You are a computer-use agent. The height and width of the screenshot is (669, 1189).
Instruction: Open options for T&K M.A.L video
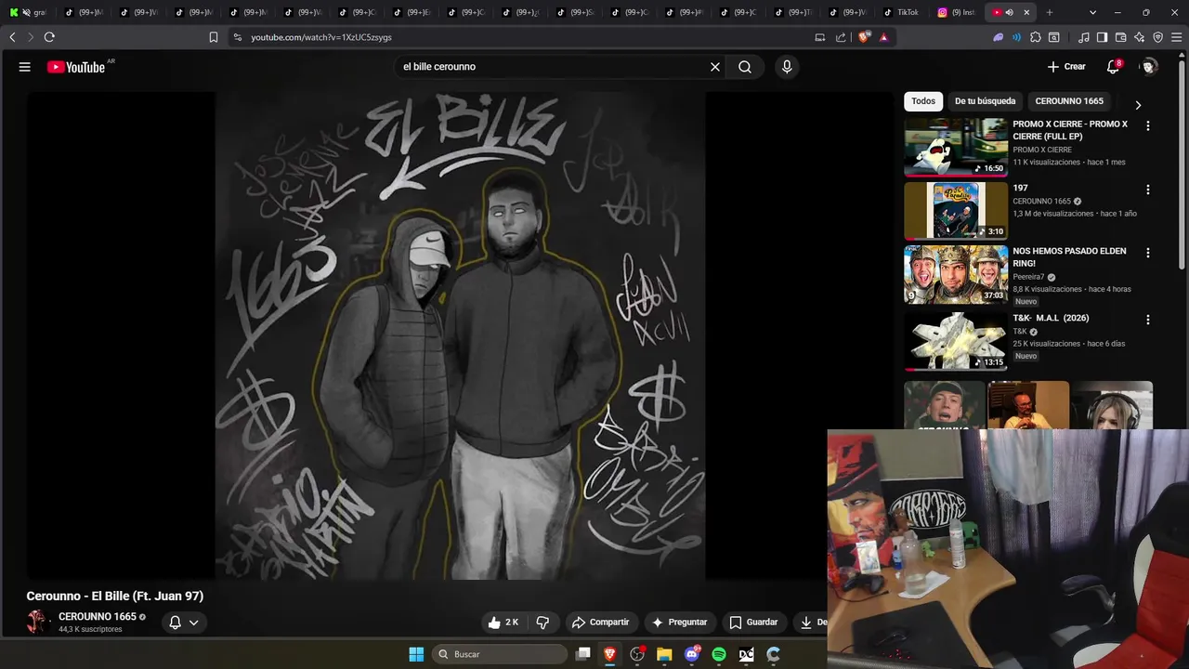(x=1147, y=320)
